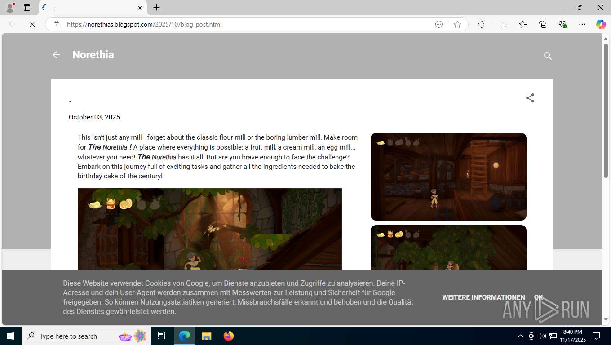The width and height of the screenshot is (611, 345).
Task: Open the large tree mill game screenshot
Action: click(210, 229)
